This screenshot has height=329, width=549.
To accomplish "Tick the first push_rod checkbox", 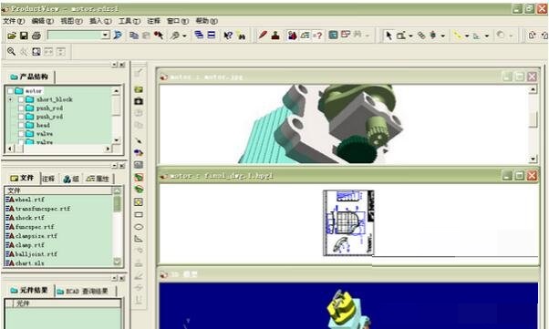I will pos(21,108).
